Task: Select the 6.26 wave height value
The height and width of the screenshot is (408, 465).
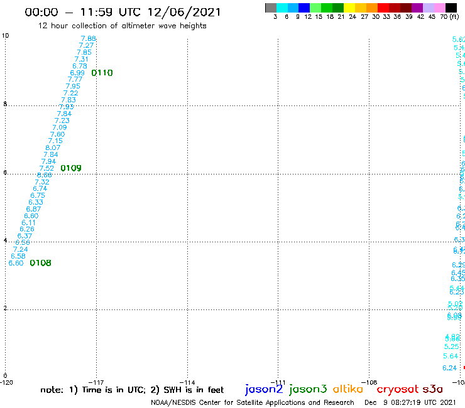Action: tap(27, 229)
